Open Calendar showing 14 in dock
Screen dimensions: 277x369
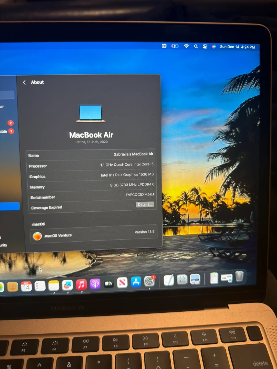[x=26, y=287]
